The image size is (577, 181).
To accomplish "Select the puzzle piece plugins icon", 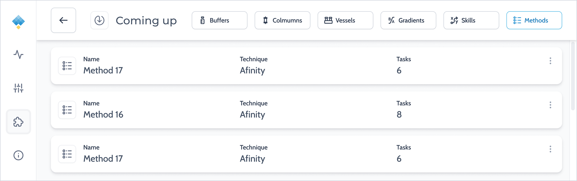I will [x=18, y=122].
